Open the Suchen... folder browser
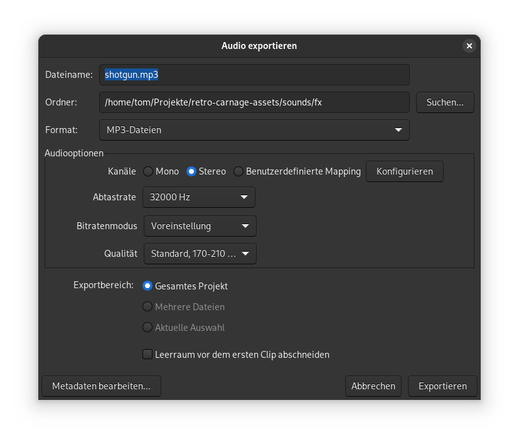Viewport: 519px width, 442px height. pyautogui.click(x=445, y=102)
